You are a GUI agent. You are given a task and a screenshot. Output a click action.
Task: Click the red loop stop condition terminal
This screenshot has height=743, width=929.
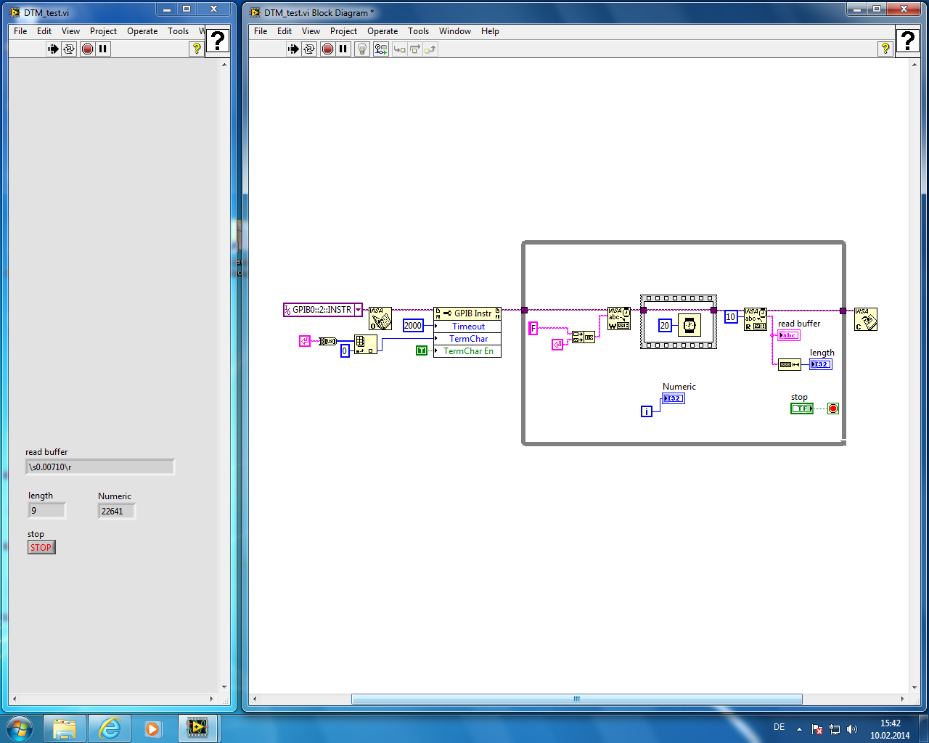(833, 409)
